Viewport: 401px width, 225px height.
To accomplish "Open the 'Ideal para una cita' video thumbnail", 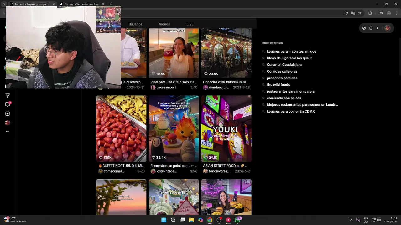I will (x=174, y=53).
